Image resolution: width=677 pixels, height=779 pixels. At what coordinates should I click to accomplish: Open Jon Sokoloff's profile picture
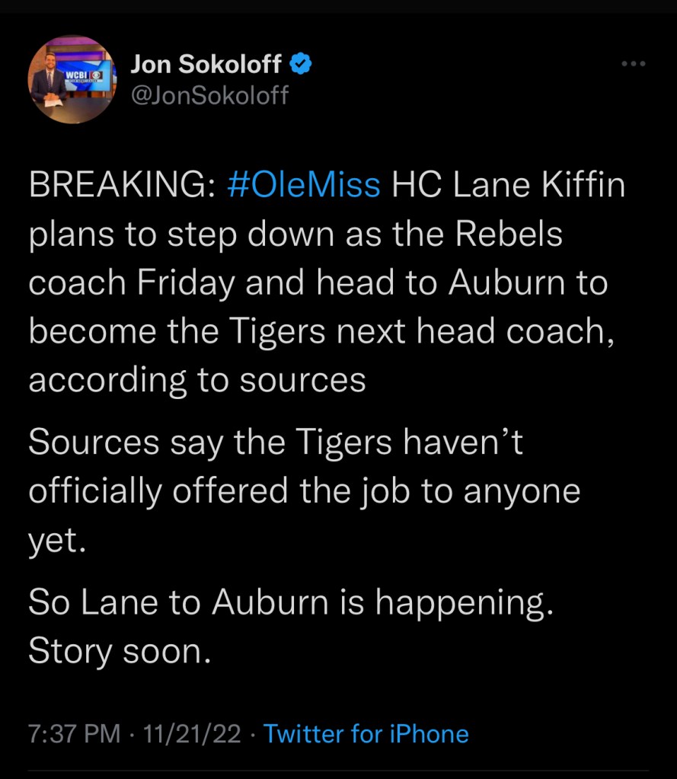(x=72, y=79)
